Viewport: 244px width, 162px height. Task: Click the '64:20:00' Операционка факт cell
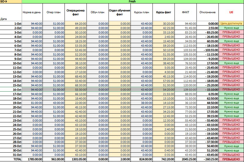[x=76, y=23]
